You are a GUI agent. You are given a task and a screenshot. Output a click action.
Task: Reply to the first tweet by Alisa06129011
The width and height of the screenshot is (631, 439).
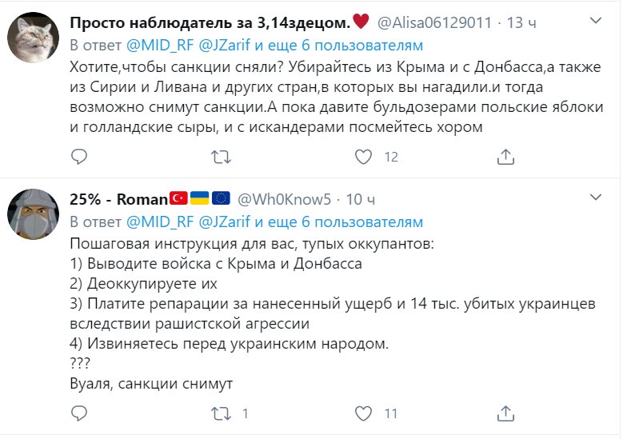pyautogui.click(x=78, y=156)
